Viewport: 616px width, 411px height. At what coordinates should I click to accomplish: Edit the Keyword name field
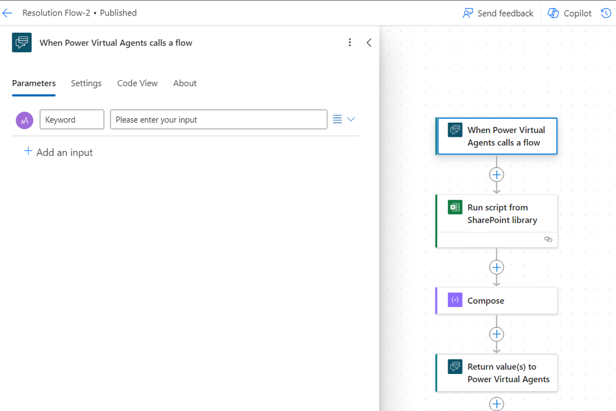72,120
